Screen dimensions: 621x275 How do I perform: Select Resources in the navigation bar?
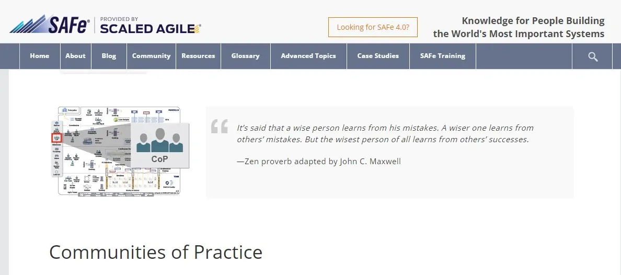tap(198, 56)
